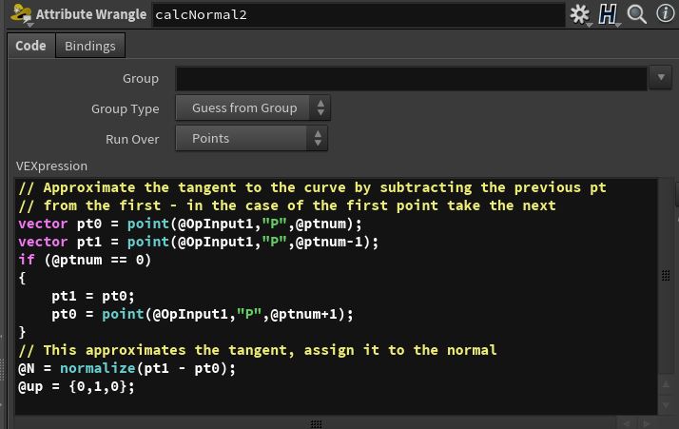Screen dimensions: 679x429
Task: Click the Attribute Wrangle node type icon
Action: click(x=19, y=14)
